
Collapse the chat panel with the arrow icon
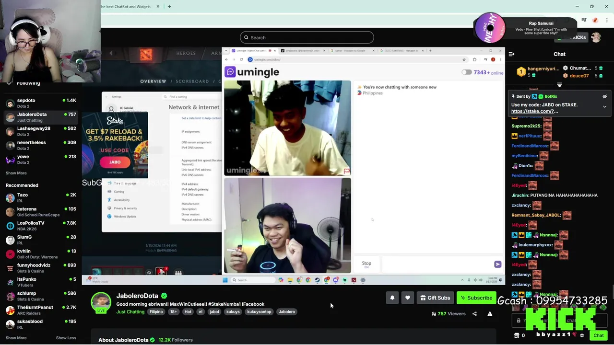[x=511, y=54]
